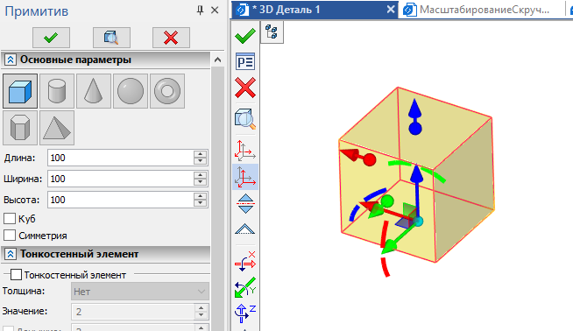Confirm primitive with green checkmark button
This screenshot has width=573, height=331.
(51, 38)
